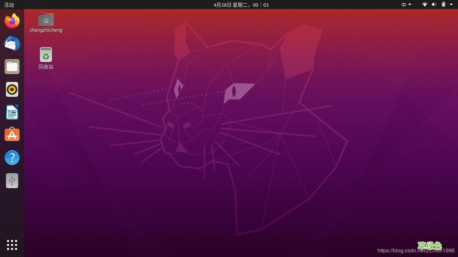Image resolution: width=458 pixels, height=257 pixels.
Task: Show all applications with the grid button
Action: coord(12,245)
